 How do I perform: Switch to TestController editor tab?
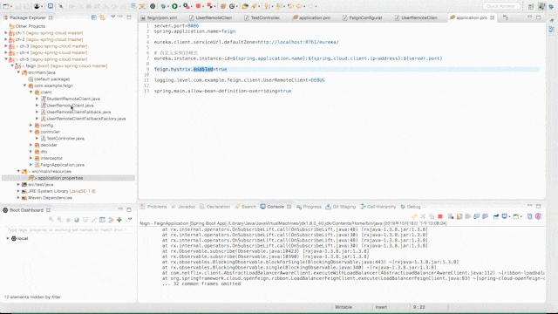262,17
